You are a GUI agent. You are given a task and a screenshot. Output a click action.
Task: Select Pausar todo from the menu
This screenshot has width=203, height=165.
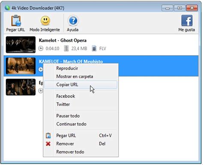[81, 116]
